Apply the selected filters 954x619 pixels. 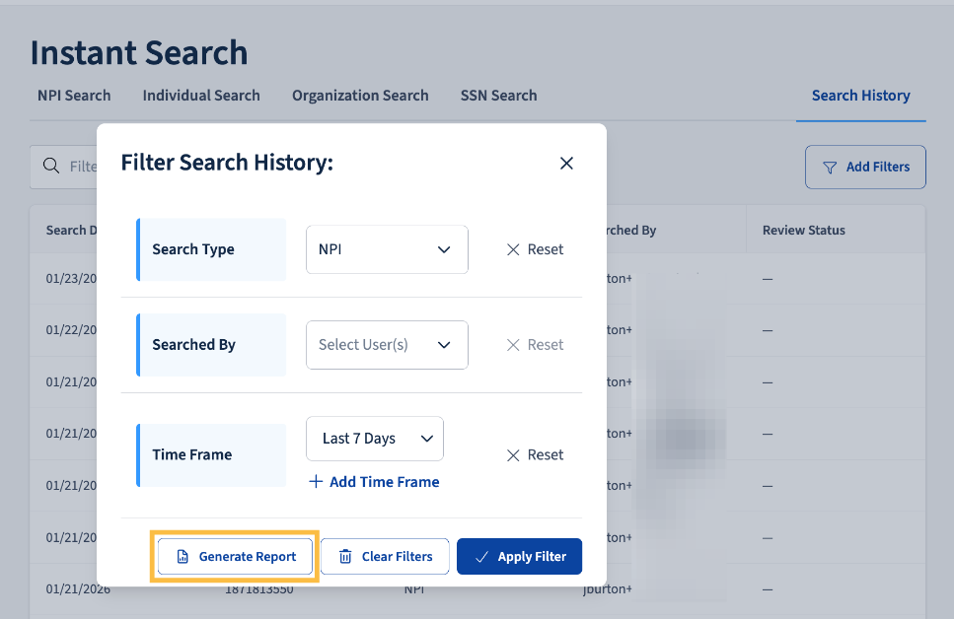click(519, 556)
